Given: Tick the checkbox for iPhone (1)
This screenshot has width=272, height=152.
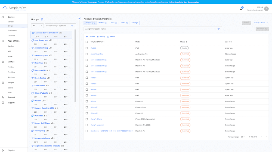Looking at the screenshot, I should (x=87, y=107).
